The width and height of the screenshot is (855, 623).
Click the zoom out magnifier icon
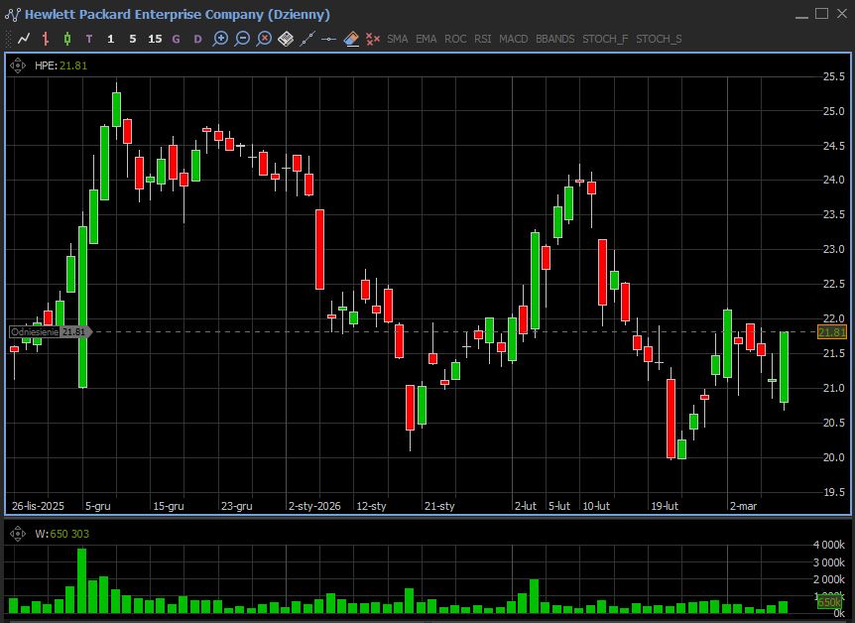242,39
